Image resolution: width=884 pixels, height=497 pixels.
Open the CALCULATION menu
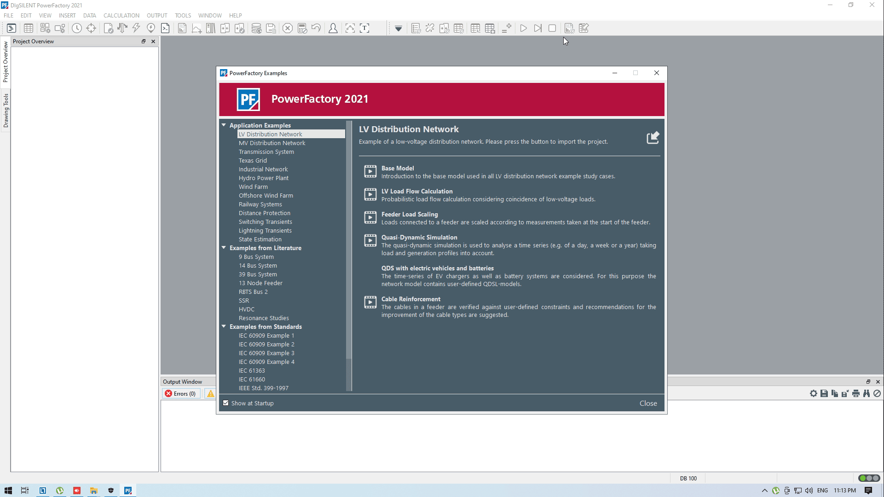121,15
